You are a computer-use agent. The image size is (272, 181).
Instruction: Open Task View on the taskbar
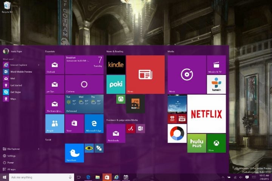point(79,177)
